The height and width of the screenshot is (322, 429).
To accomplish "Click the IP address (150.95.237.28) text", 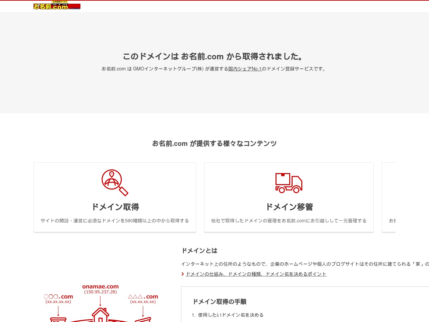I will tap(101, 292).
